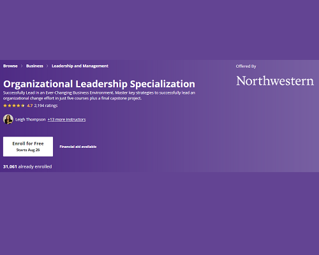Click the Organizational Leadership Specialization title
Screen dimensions: 319x255
pos(99,84)
